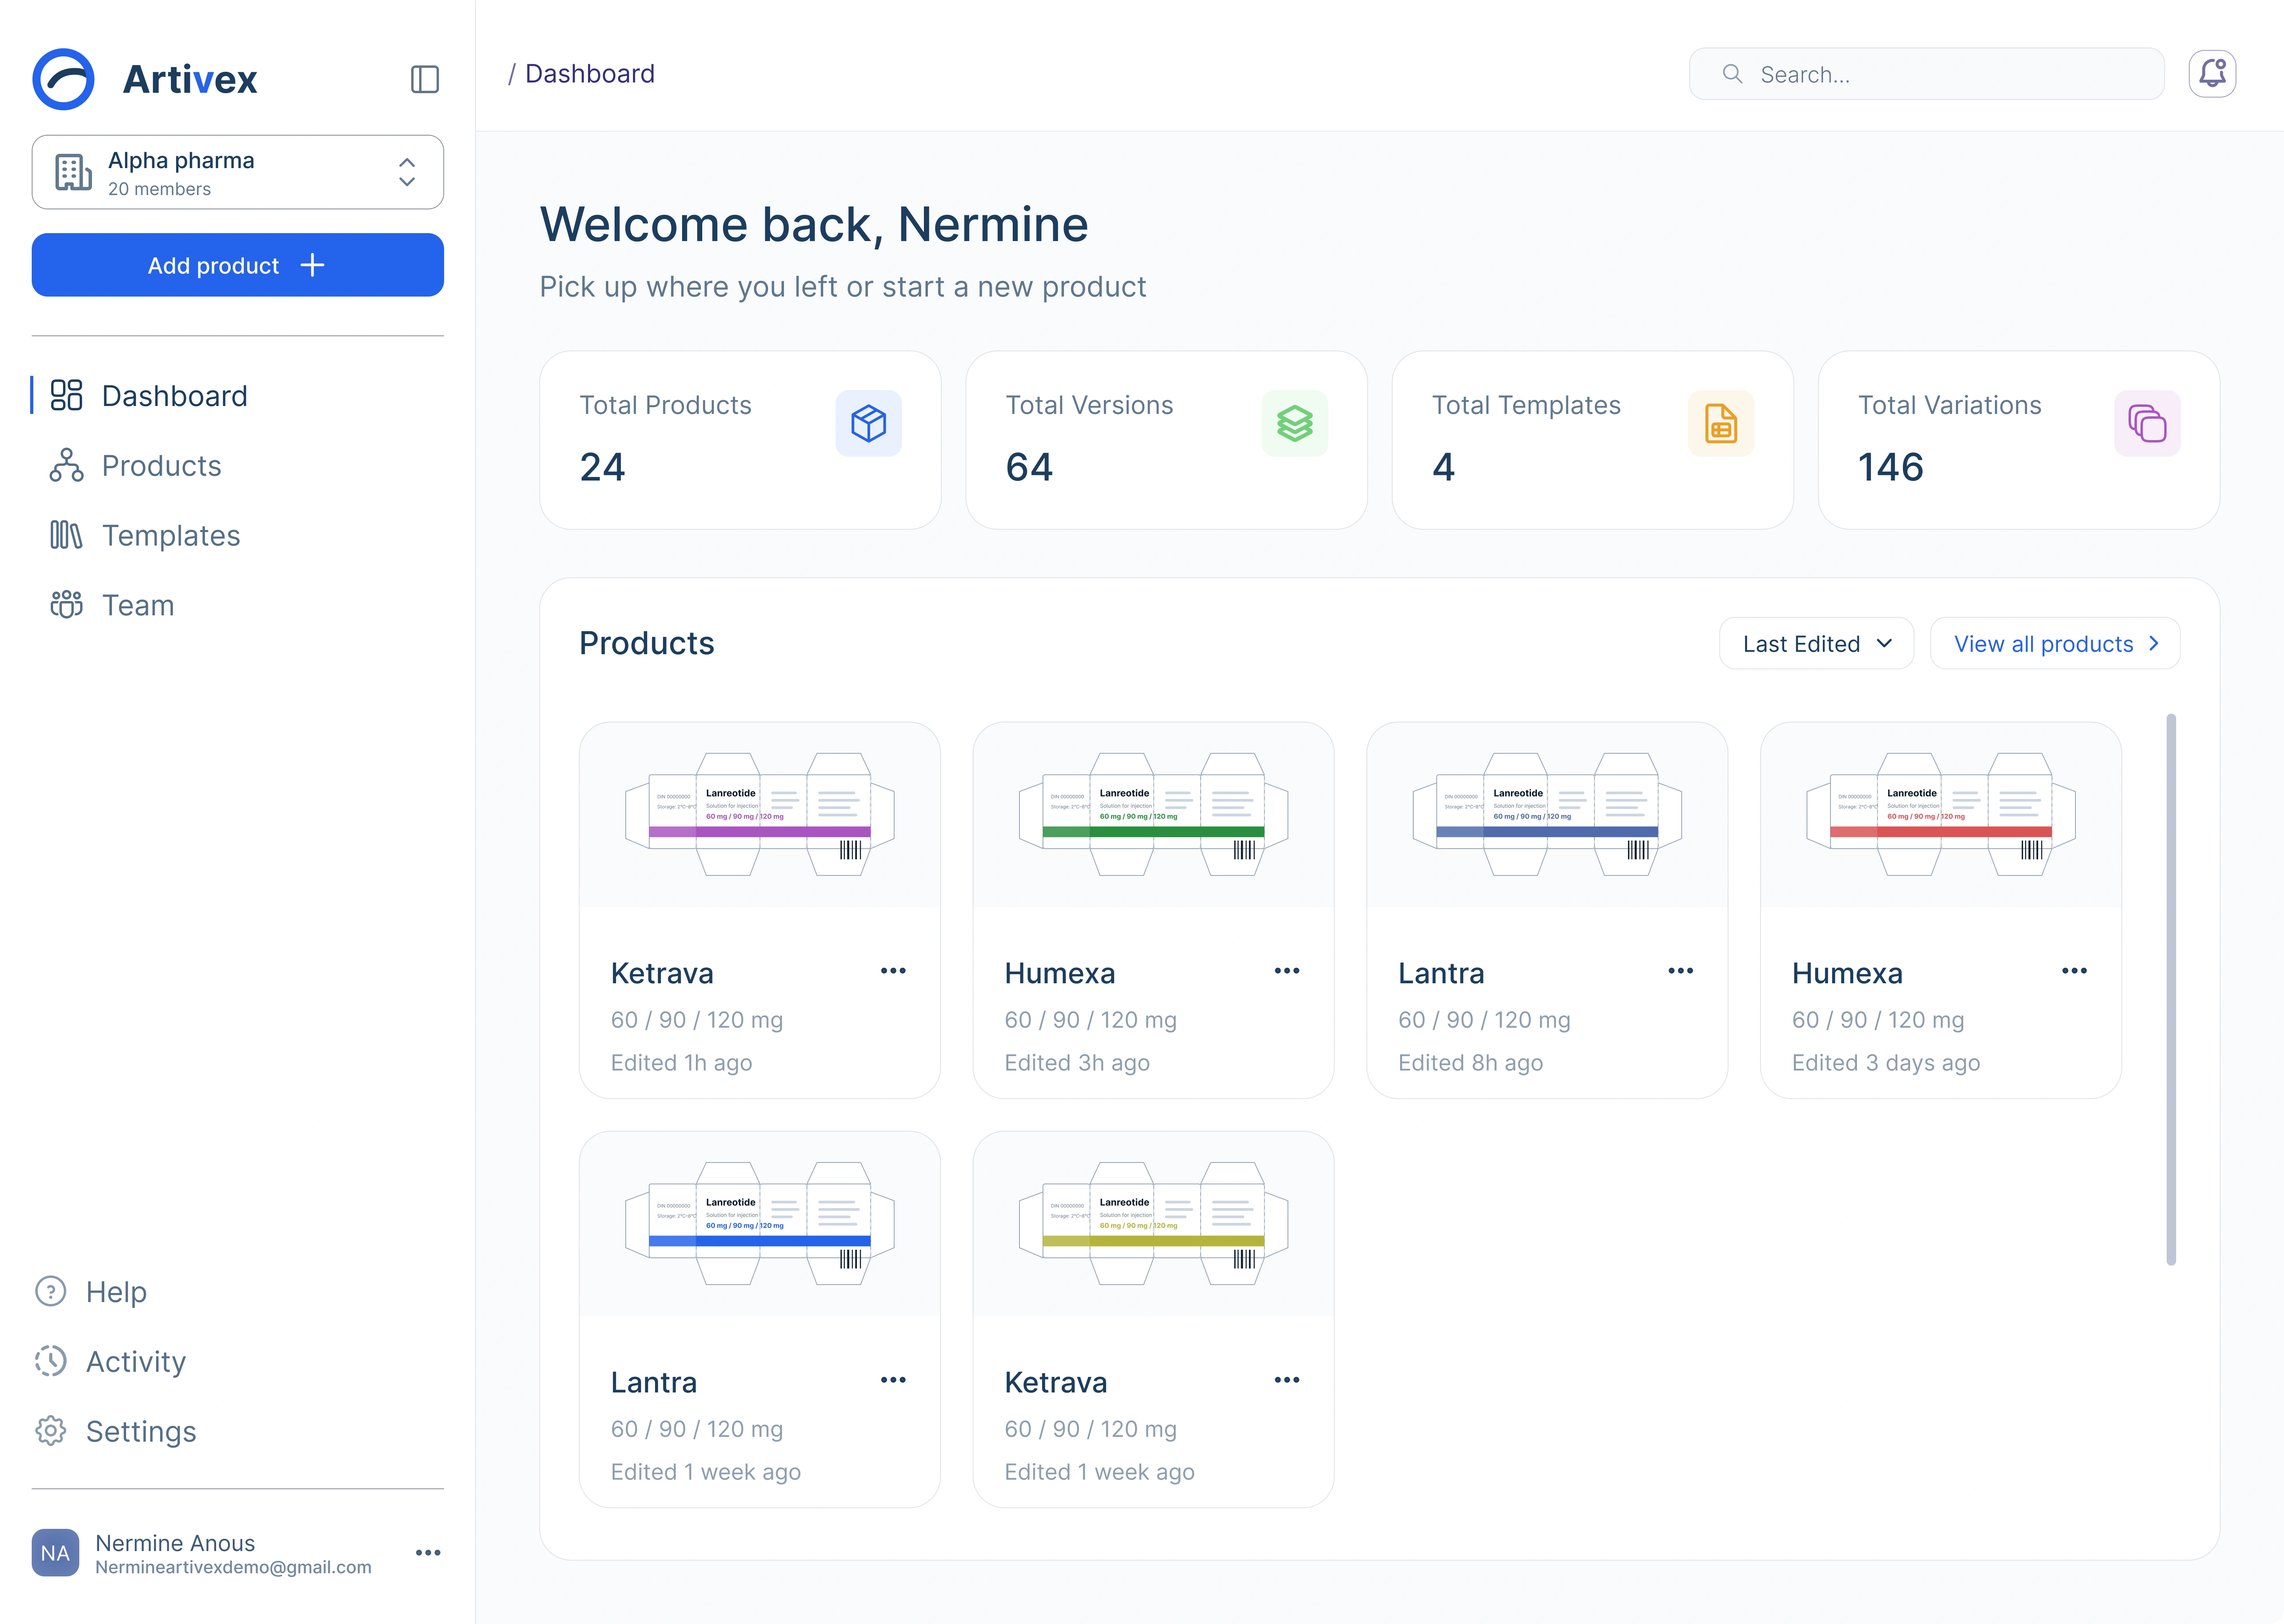Viewport: 2284px width, 1624px height.
Task: Open the three-dot menu on the first Ketrava card
Action: click(893, 971)
